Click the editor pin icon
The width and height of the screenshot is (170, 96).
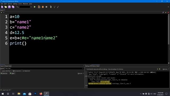[x=163, y=13]
